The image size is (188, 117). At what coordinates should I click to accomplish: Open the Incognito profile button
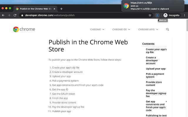172,15
